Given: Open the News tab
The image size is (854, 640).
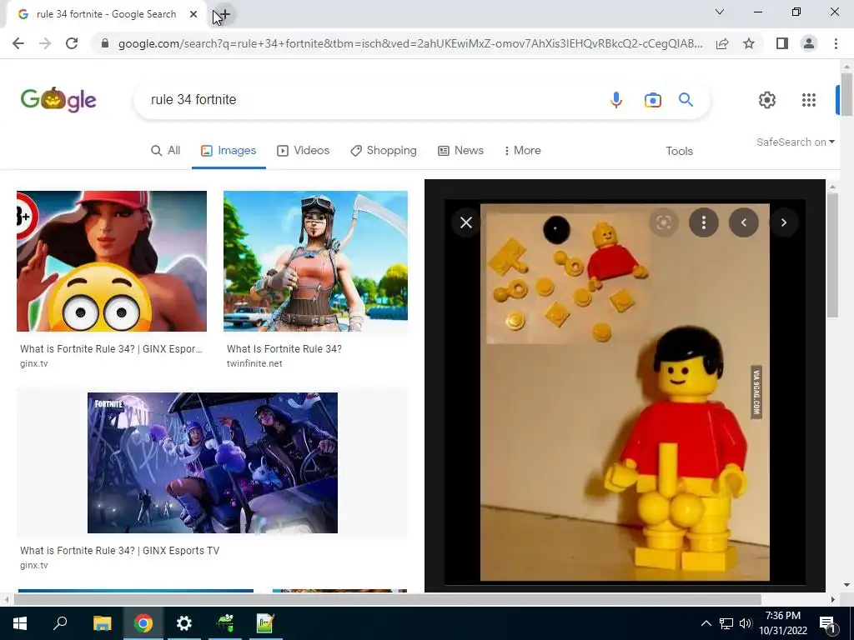Looking at the screenshot, I should pyautogui.click(x=460, y=151).
